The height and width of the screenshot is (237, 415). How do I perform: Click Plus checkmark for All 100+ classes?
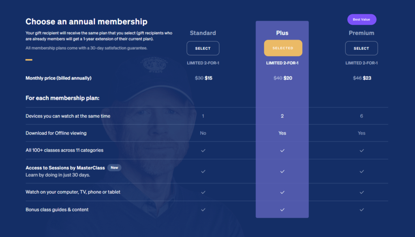click(282, 151)
